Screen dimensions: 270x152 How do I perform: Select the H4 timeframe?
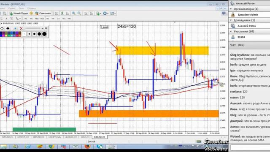(x=53, y=19)
